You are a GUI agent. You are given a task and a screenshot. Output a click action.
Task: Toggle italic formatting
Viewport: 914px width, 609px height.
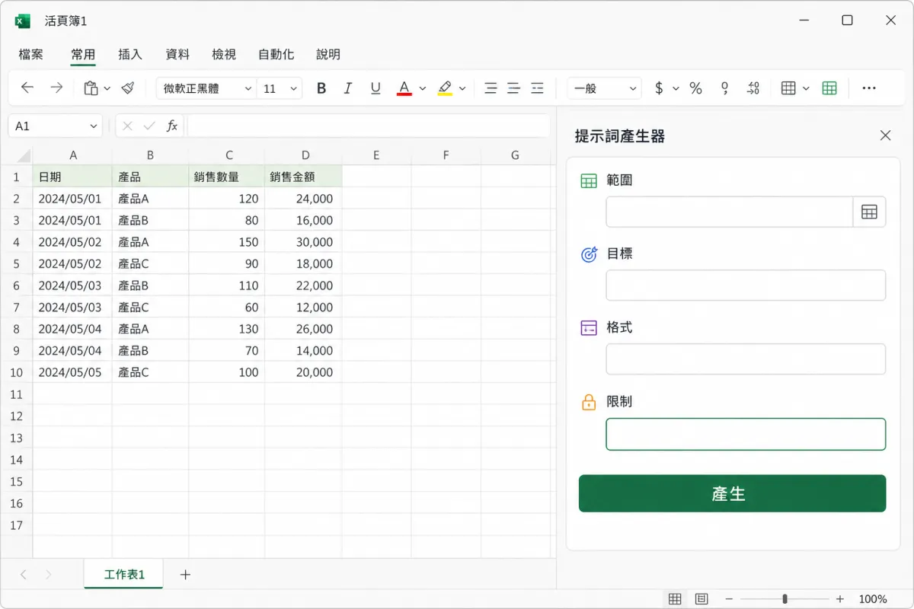(348, 88)
